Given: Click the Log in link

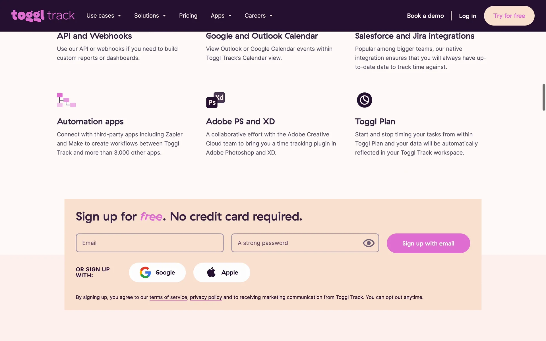Looking at the screenshot, I should pos(468,16).
